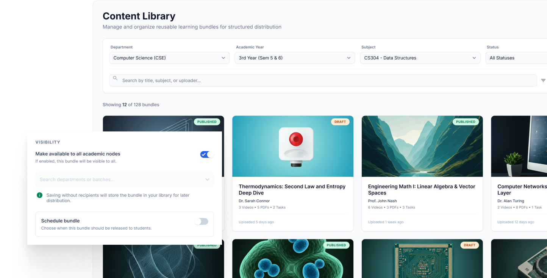Click the green info icon about saving without recipients
The height and width of the screenshot is (278, 547).
[39, 195]
